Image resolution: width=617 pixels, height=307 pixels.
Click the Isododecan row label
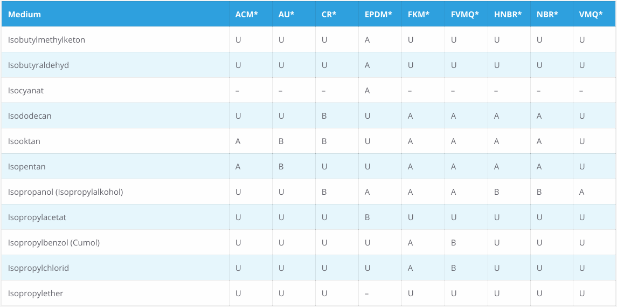pyautogui.click(x=30, y=116)
